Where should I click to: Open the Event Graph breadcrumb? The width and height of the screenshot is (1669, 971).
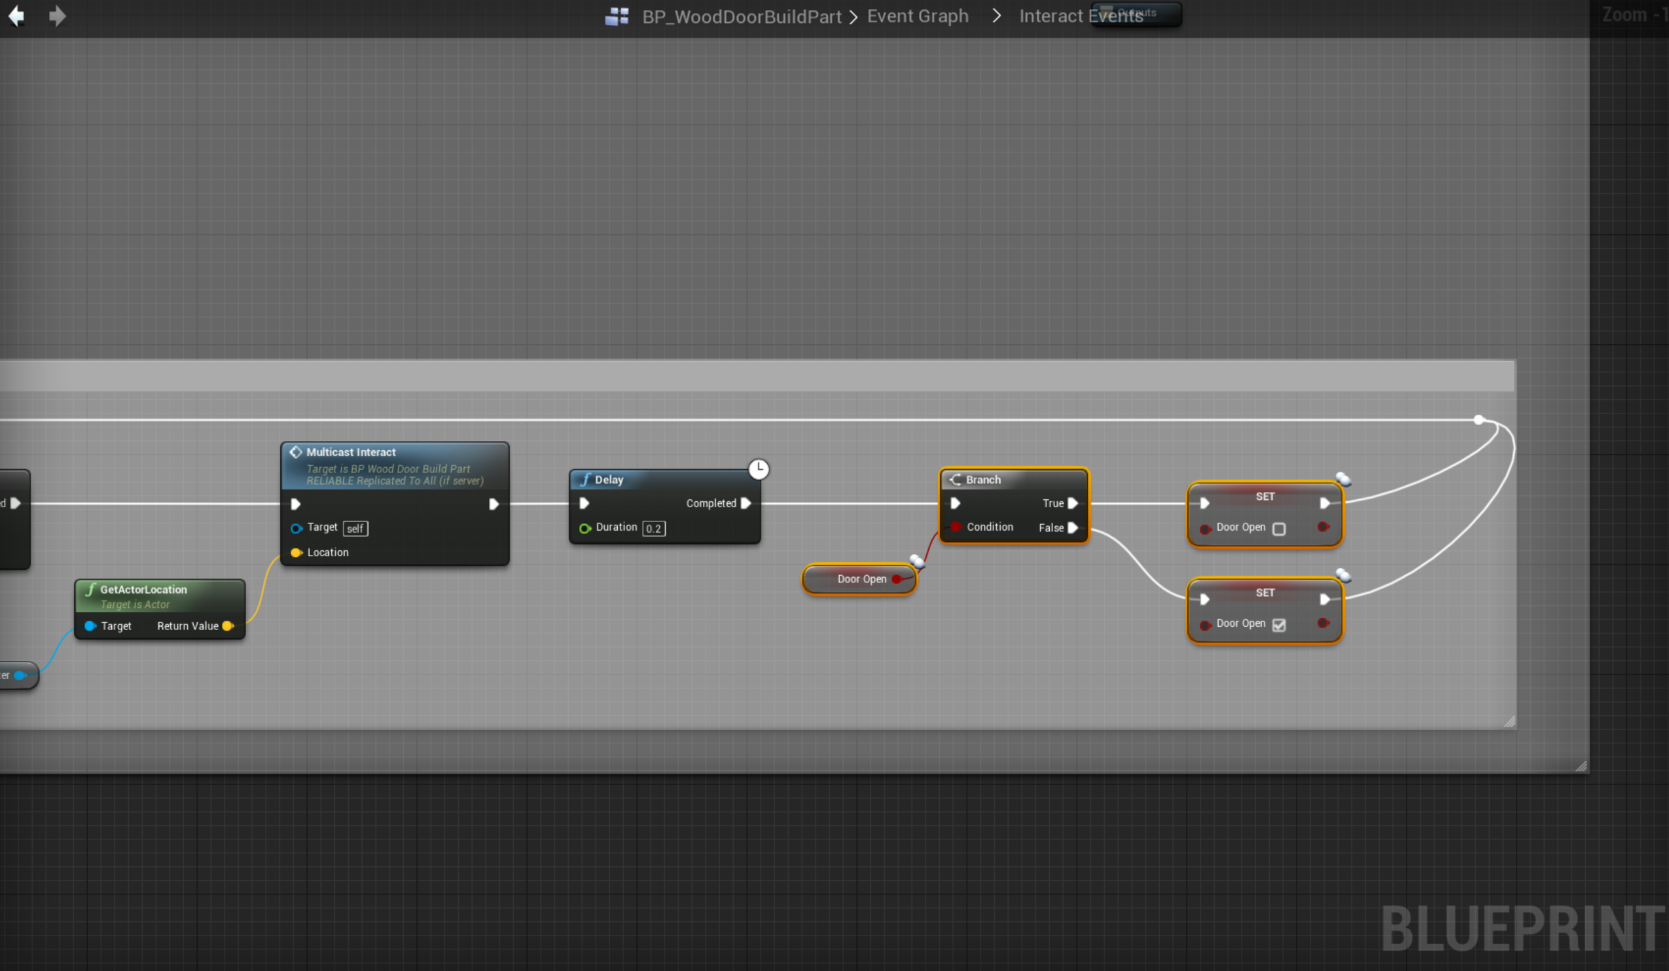[917, 16]
